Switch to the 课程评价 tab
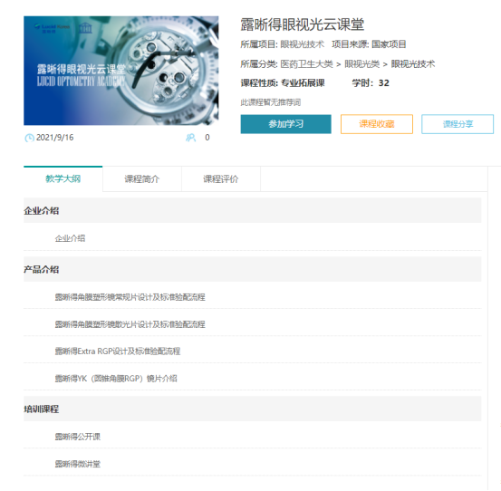Screen dimensions: 501x491 [221, 178]
